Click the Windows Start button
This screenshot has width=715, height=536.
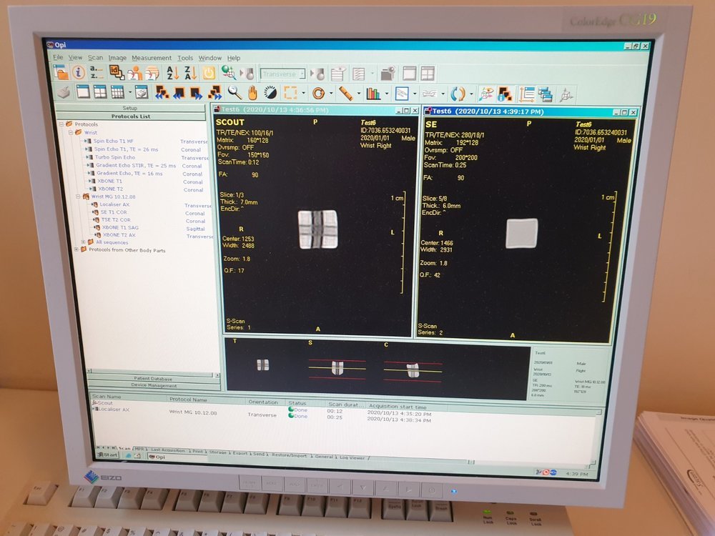point(108,455)
